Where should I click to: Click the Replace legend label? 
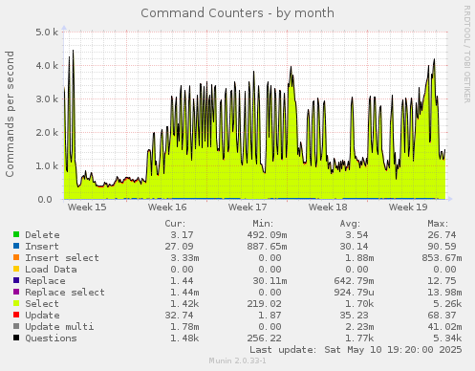pyautogui.click(x=45, y=281)
